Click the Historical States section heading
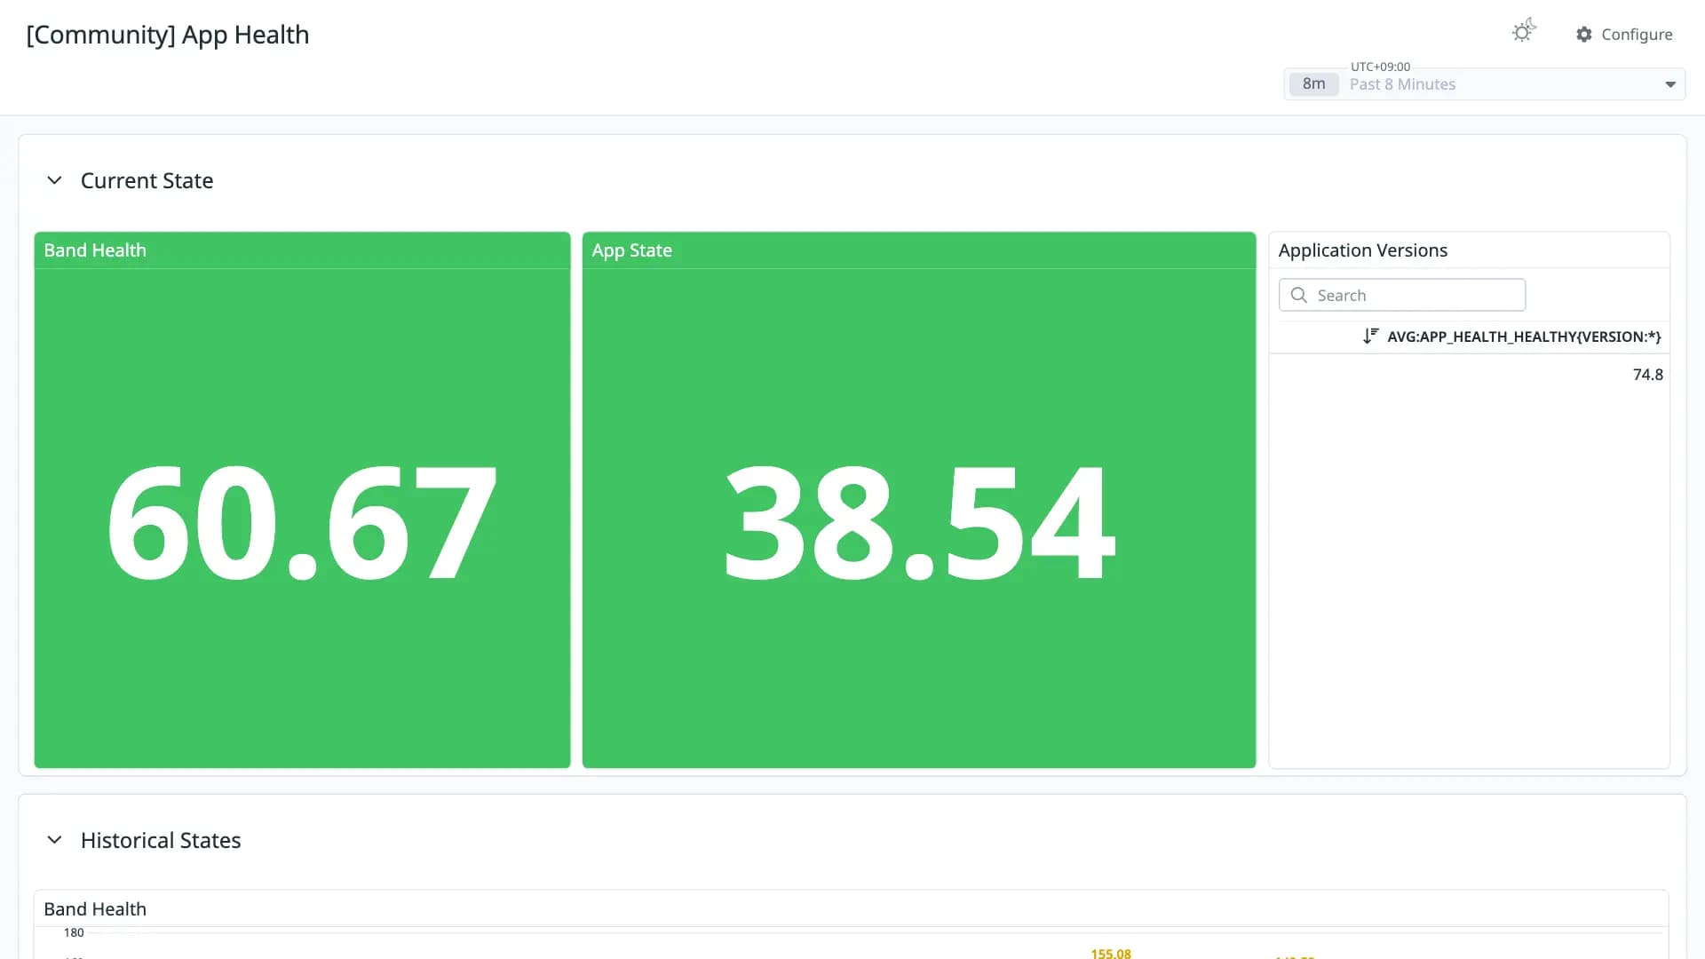The height and width of the screenshot is (959, 1705). 161,840
